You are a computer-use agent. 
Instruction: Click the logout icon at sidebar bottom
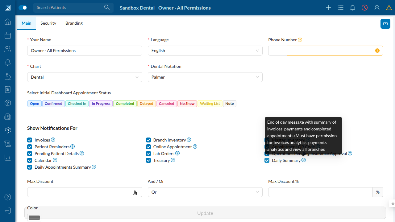point(8,211)
